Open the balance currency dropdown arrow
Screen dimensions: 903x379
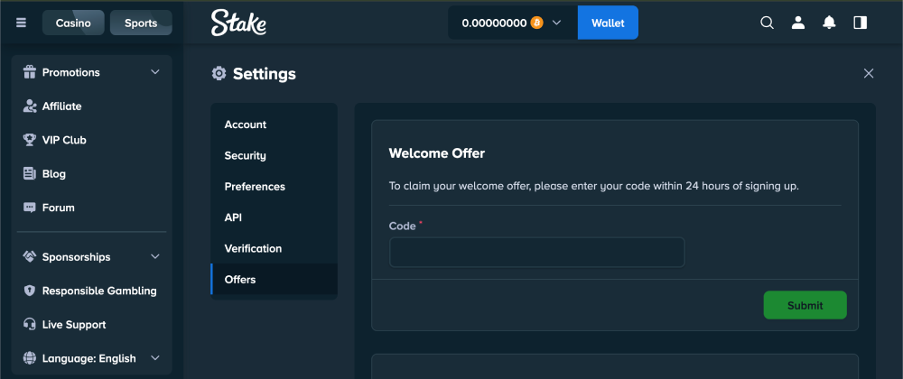(556, 23)
